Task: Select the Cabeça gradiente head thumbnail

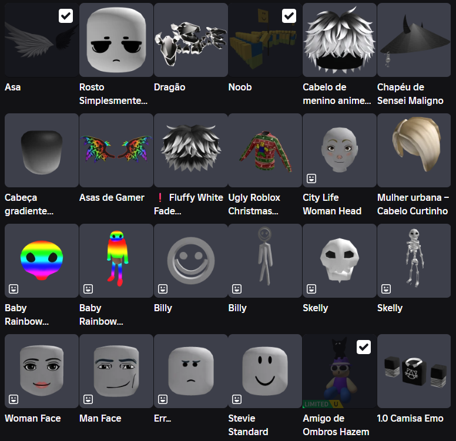Action: pyautogui.click(x=42, y=150)
